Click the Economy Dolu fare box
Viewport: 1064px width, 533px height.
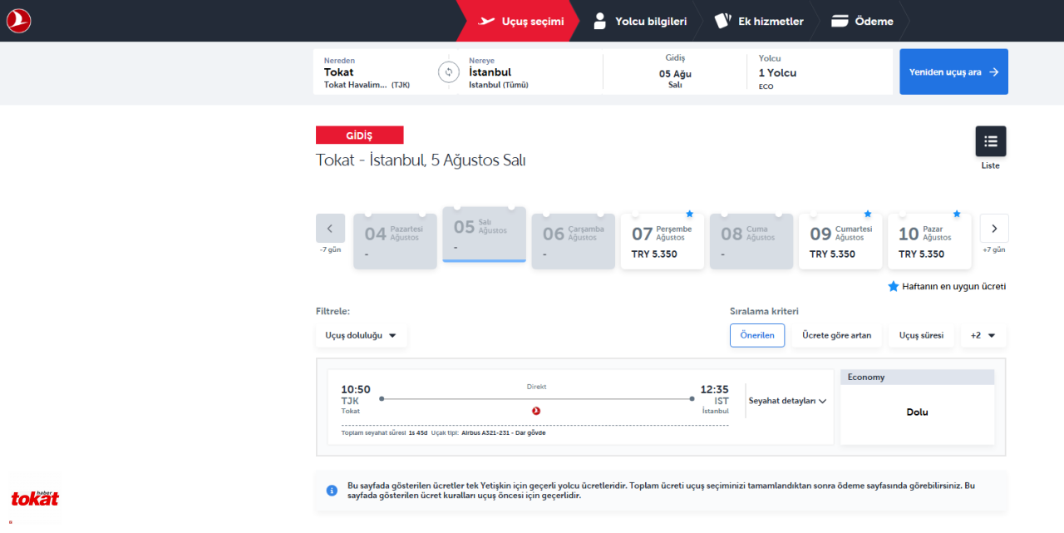[x=918, y=407]
